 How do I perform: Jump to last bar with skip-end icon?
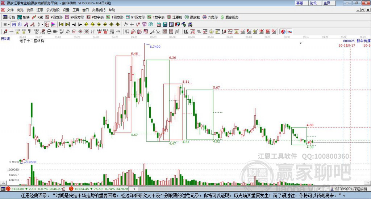(67, 25)
